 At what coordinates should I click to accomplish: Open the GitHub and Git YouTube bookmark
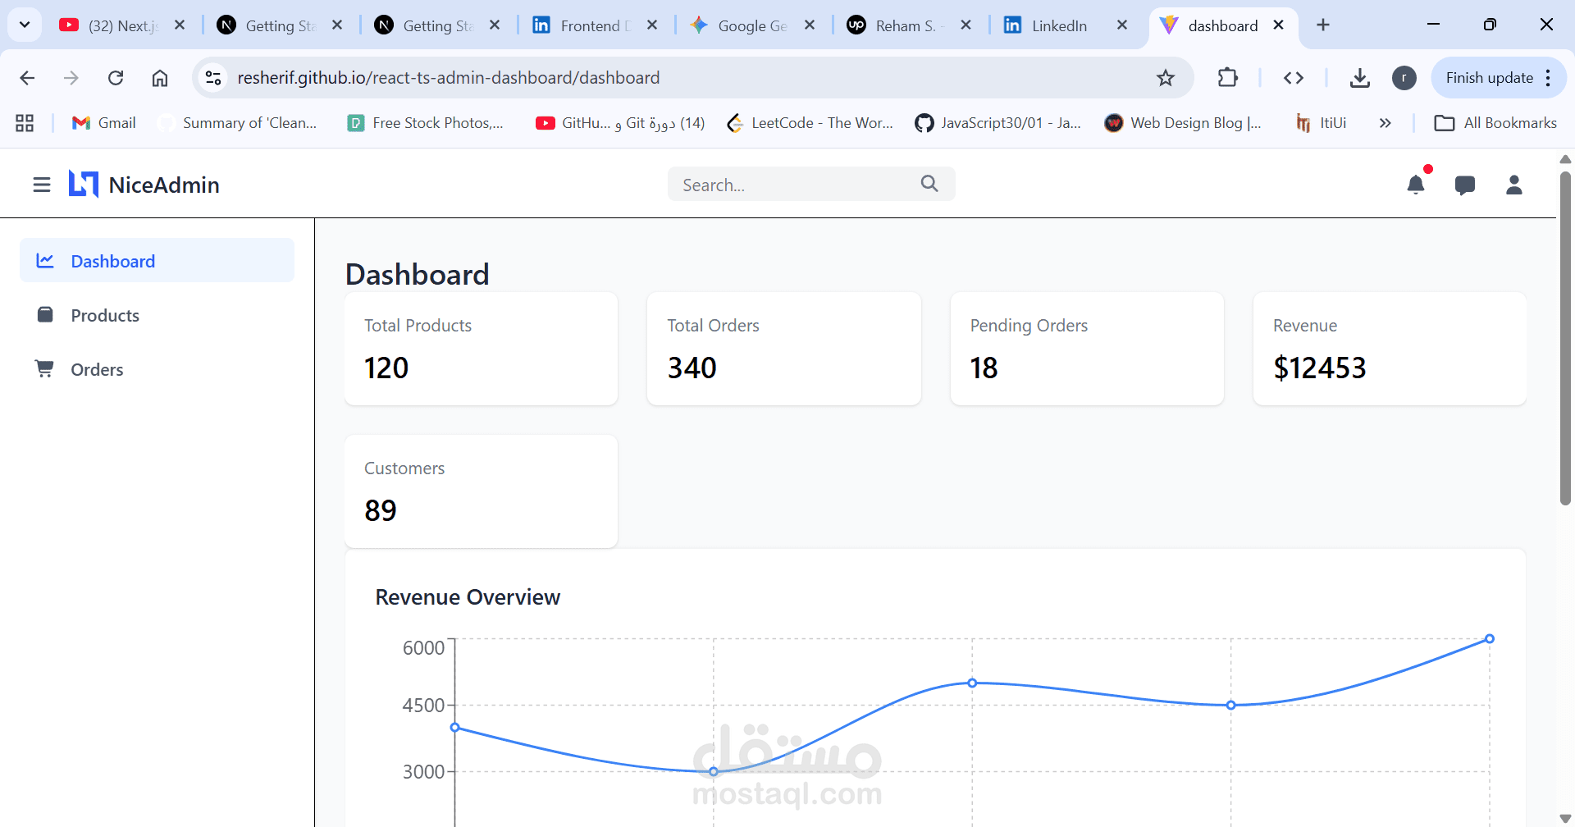click(620, 123)
